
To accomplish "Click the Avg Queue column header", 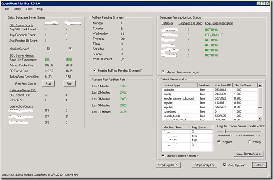I will point(201,127).
